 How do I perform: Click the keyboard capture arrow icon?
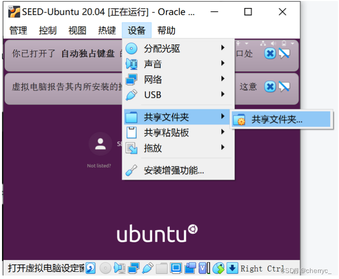[232, 268]
